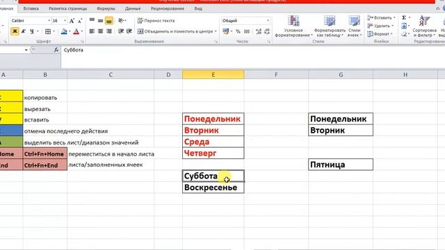
Task: Select column G header
Action: point(341,75)
